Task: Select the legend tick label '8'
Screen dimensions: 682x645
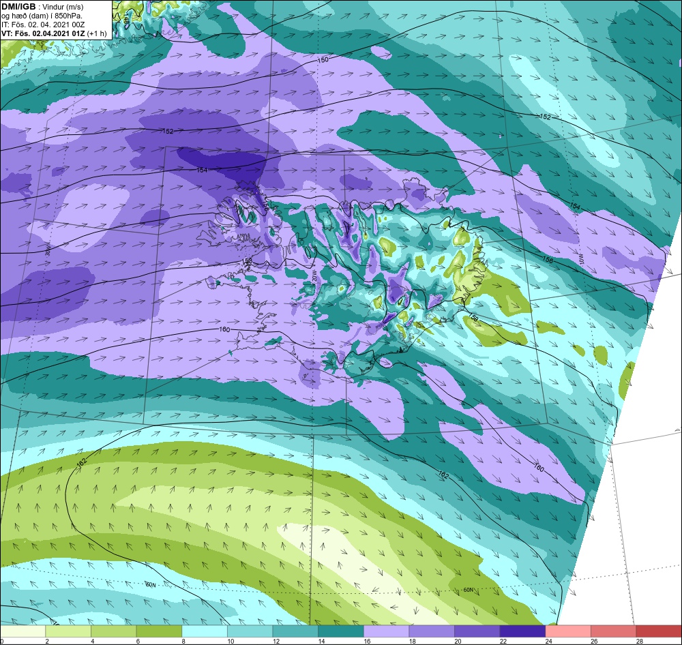Action: click(x=183, y=641)
